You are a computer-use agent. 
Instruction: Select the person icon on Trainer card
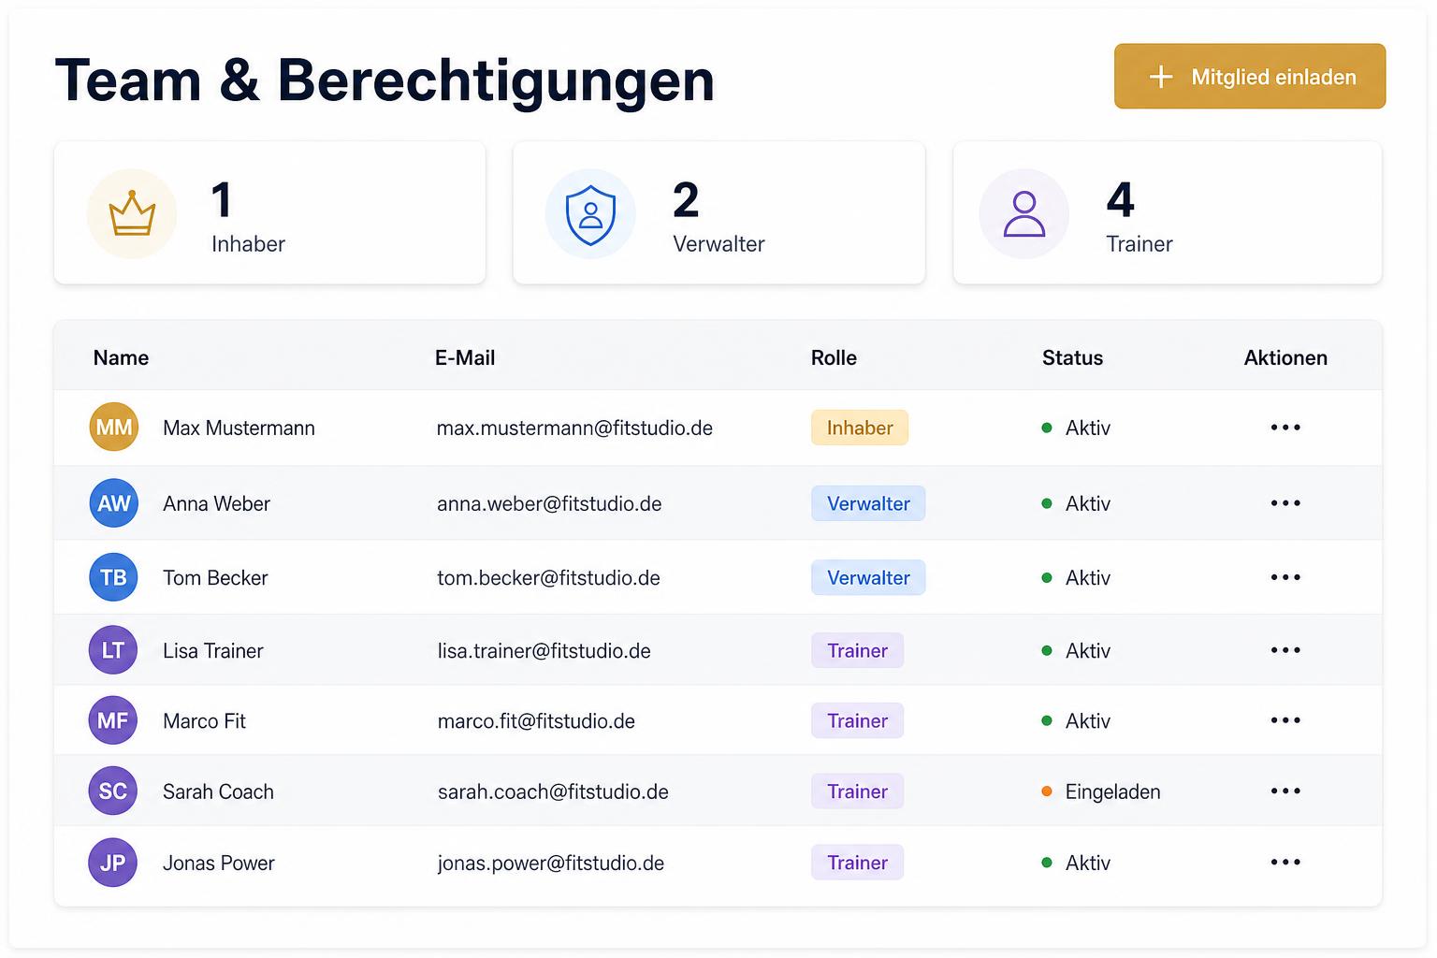pyautogui.click(x=1024, y=213)
